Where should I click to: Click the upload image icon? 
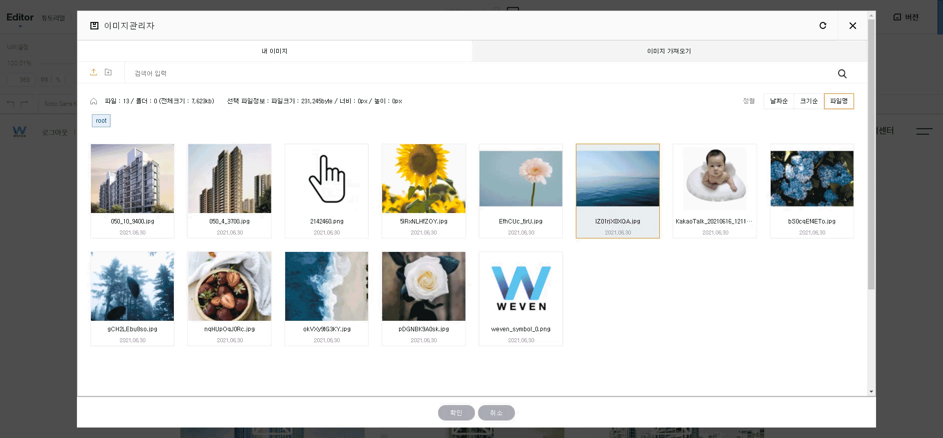[x=93, y=72]
